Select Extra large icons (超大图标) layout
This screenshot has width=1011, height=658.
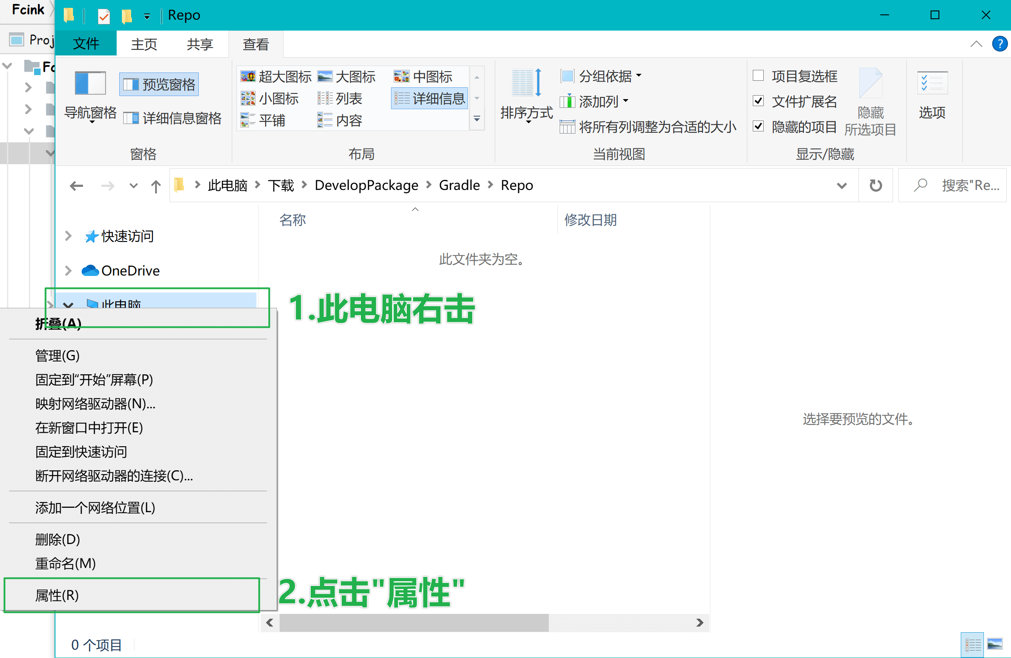pyautogui.click(x=276, y=76)
